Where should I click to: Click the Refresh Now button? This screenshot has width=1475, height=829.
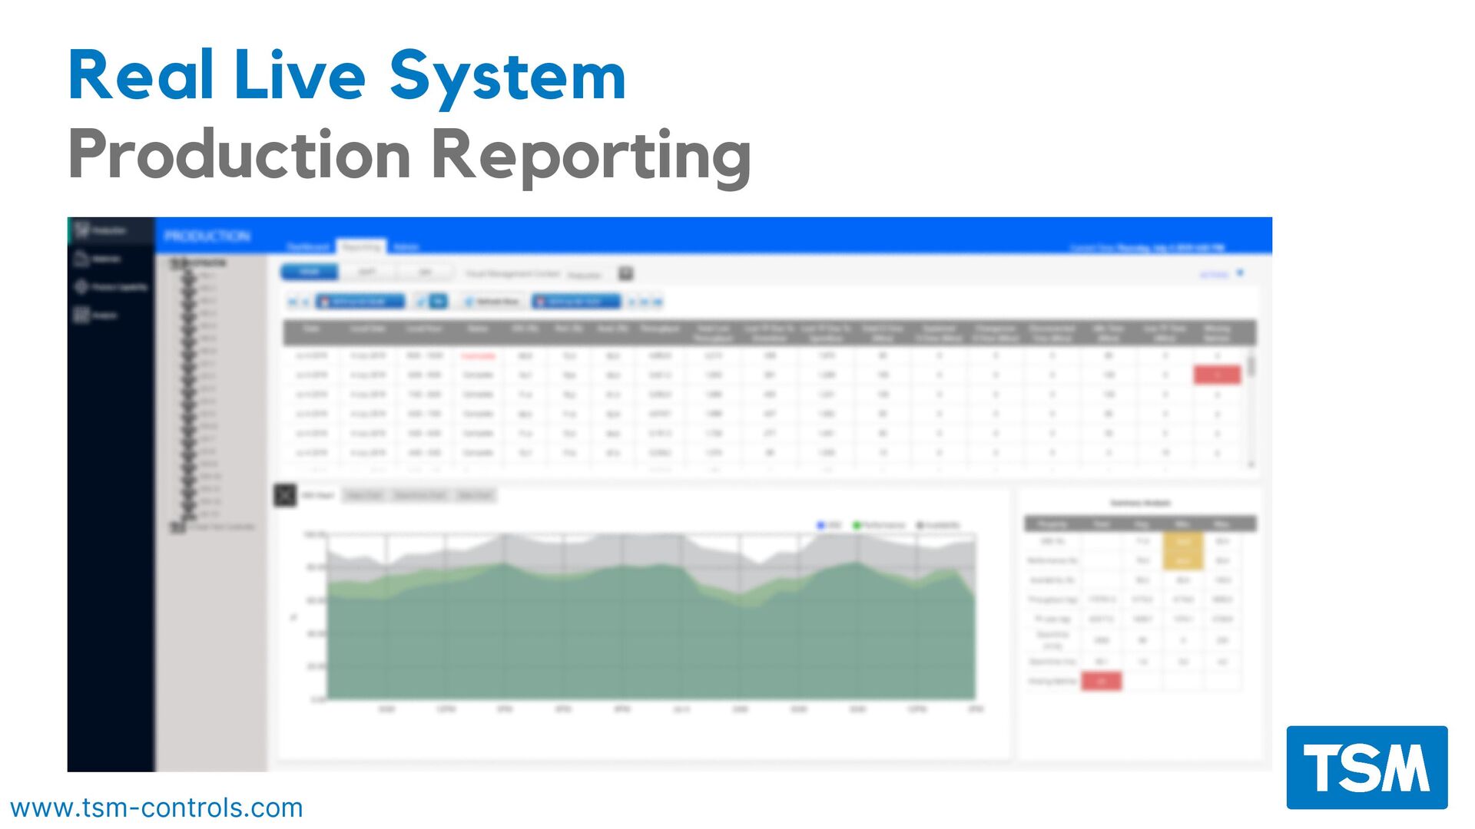point(492,302)
